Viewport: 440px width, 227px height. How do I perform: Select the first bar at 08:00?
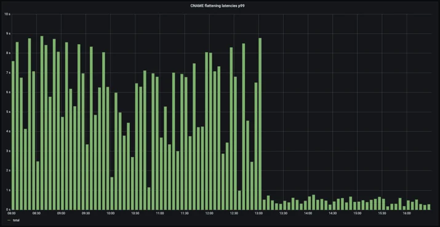(13, 135)
